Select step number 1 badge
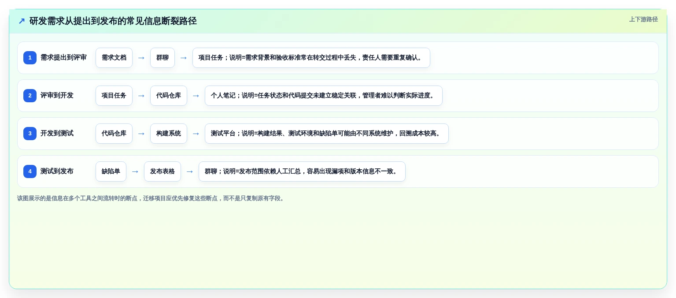 pyautogui.click(x=30, y=58)
